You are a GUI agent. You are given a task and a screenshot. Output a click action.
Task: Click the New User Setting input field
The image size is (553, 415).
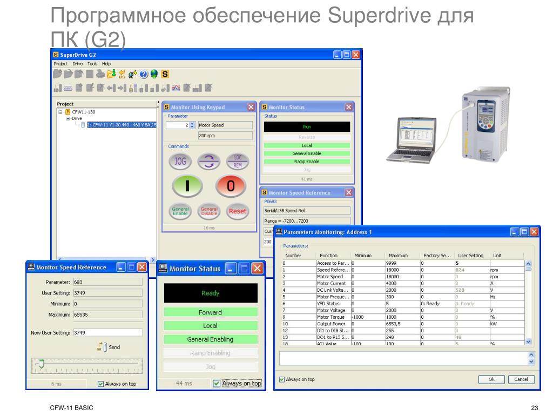pos(107,332)
